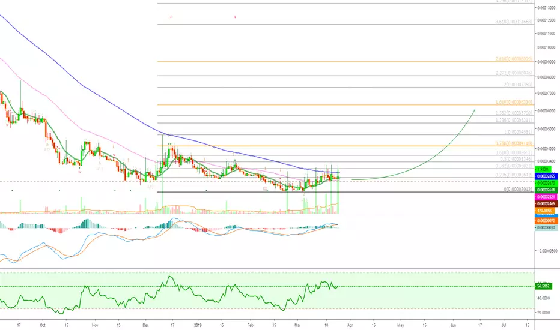Jump to Dec on the time axis
Screen dimensions: 560x330
145,325
